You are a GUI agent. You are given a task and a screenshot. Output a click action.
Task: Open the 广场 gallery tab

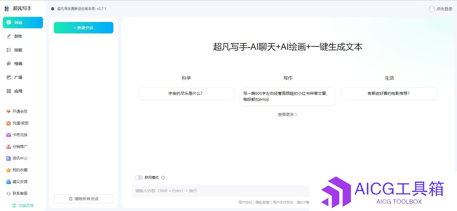click(x=23, y=77)
